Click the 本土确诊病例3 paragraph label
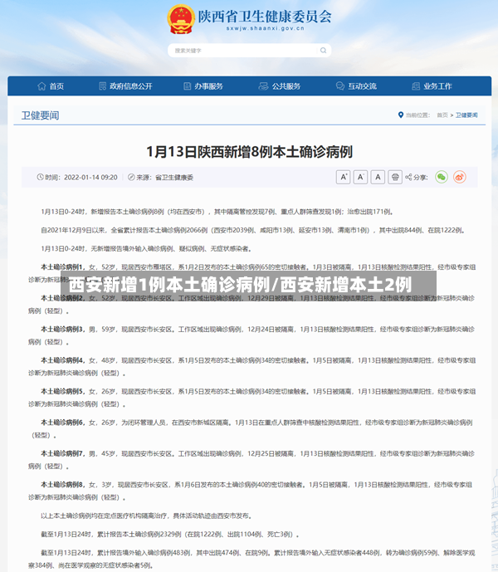 [62, 329]
